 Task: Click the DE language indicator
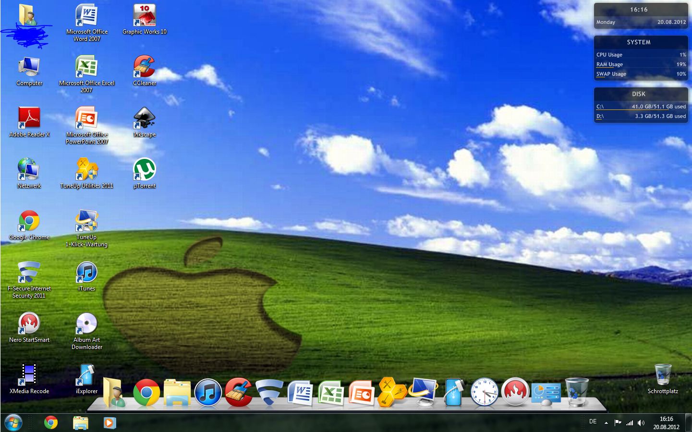point(593,421)
